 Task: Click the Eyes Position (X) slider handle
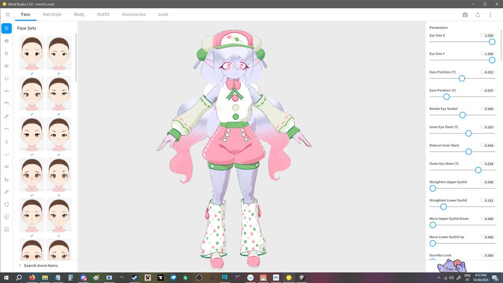[x=447, y=97]
